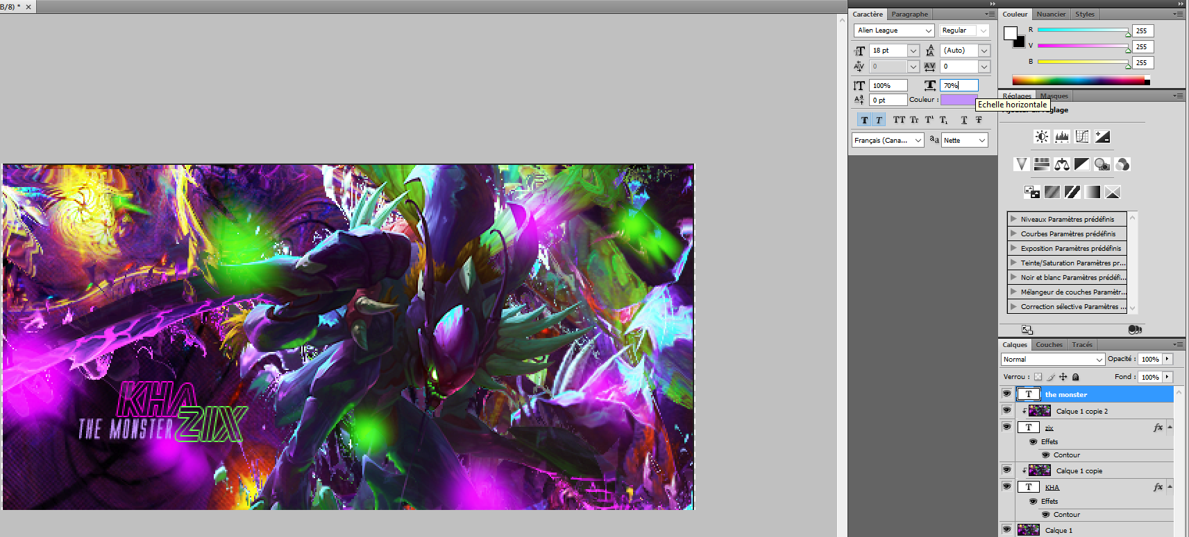Add a Color Balance adjustment
Viewport: 1189px width, 537px height.
1061,164
